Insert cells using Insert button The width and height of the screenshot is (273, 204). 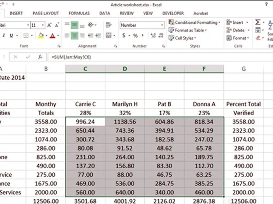(235, 22)
